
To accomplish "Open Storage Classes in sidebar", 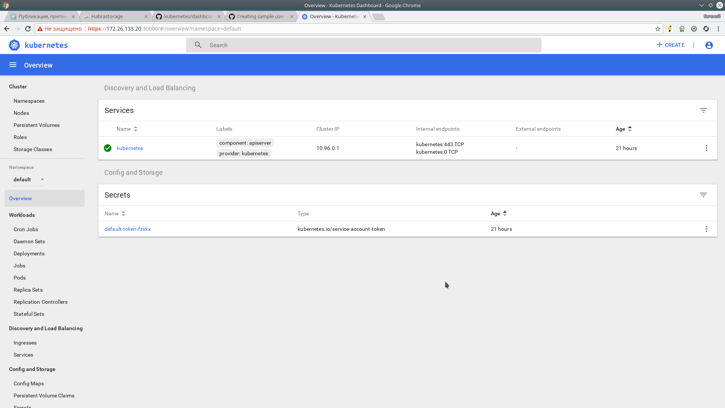I will 33,149.
